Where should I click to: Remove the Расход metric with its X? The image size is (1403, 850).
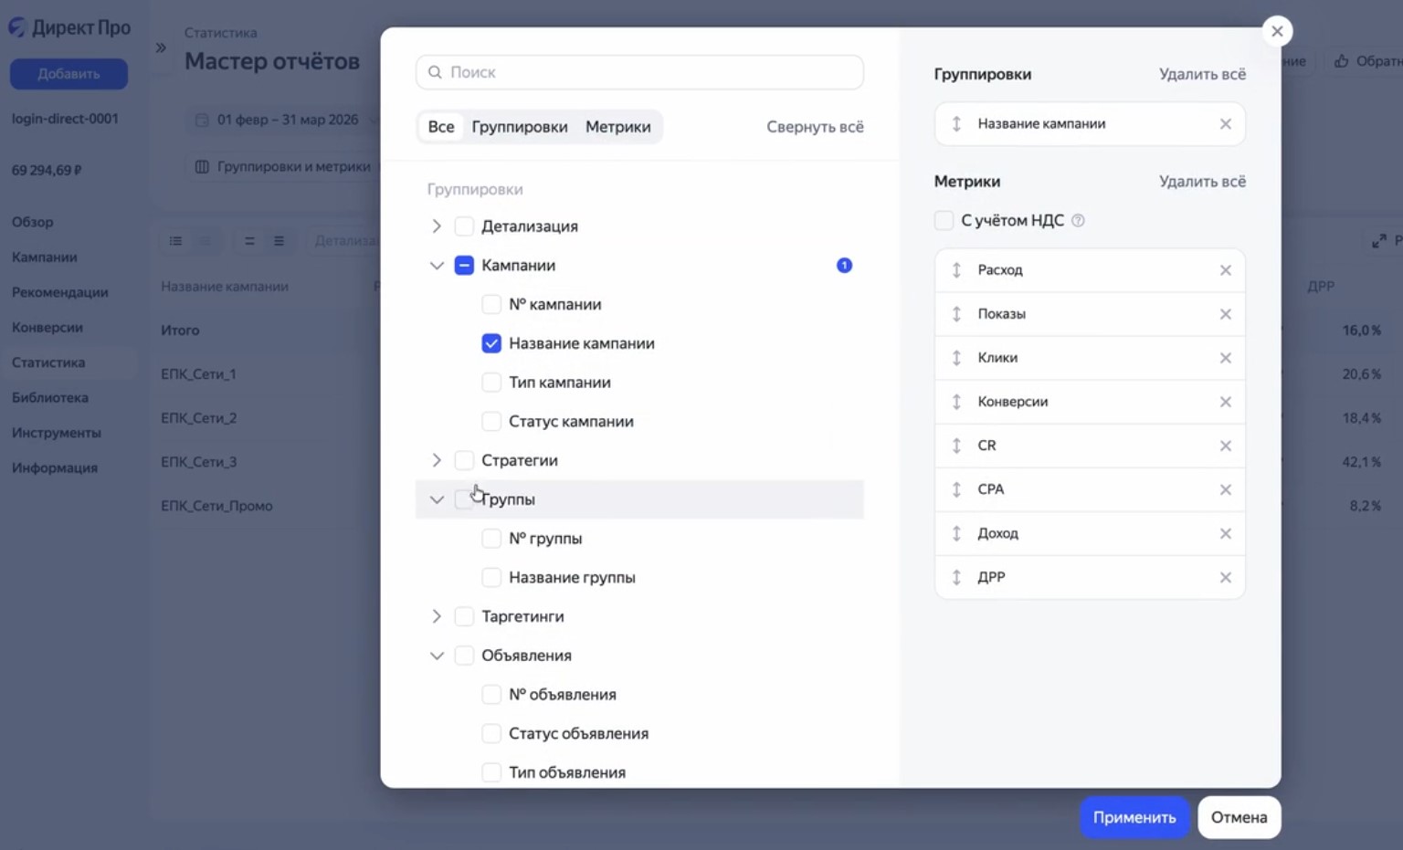click(x=1226, y=270)
